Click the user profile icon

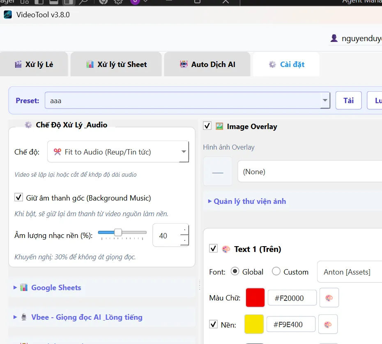pyautogui.click(x=334, y=39)
